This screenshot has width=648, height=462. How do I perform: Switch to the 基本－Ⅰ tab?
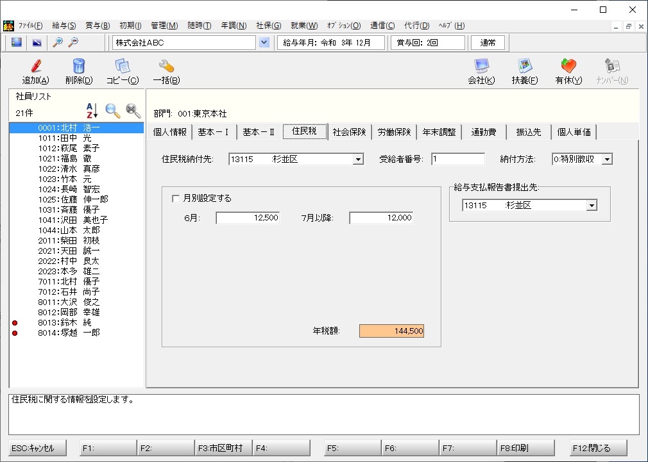(x=214, y=132)
